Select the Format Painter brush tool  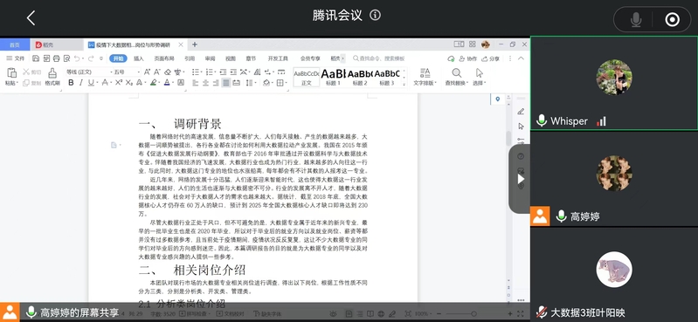(52, 77)
